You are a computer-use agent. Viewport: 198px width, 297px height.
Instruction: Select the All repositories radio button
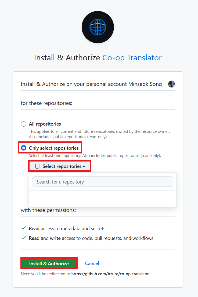(23, 124)
